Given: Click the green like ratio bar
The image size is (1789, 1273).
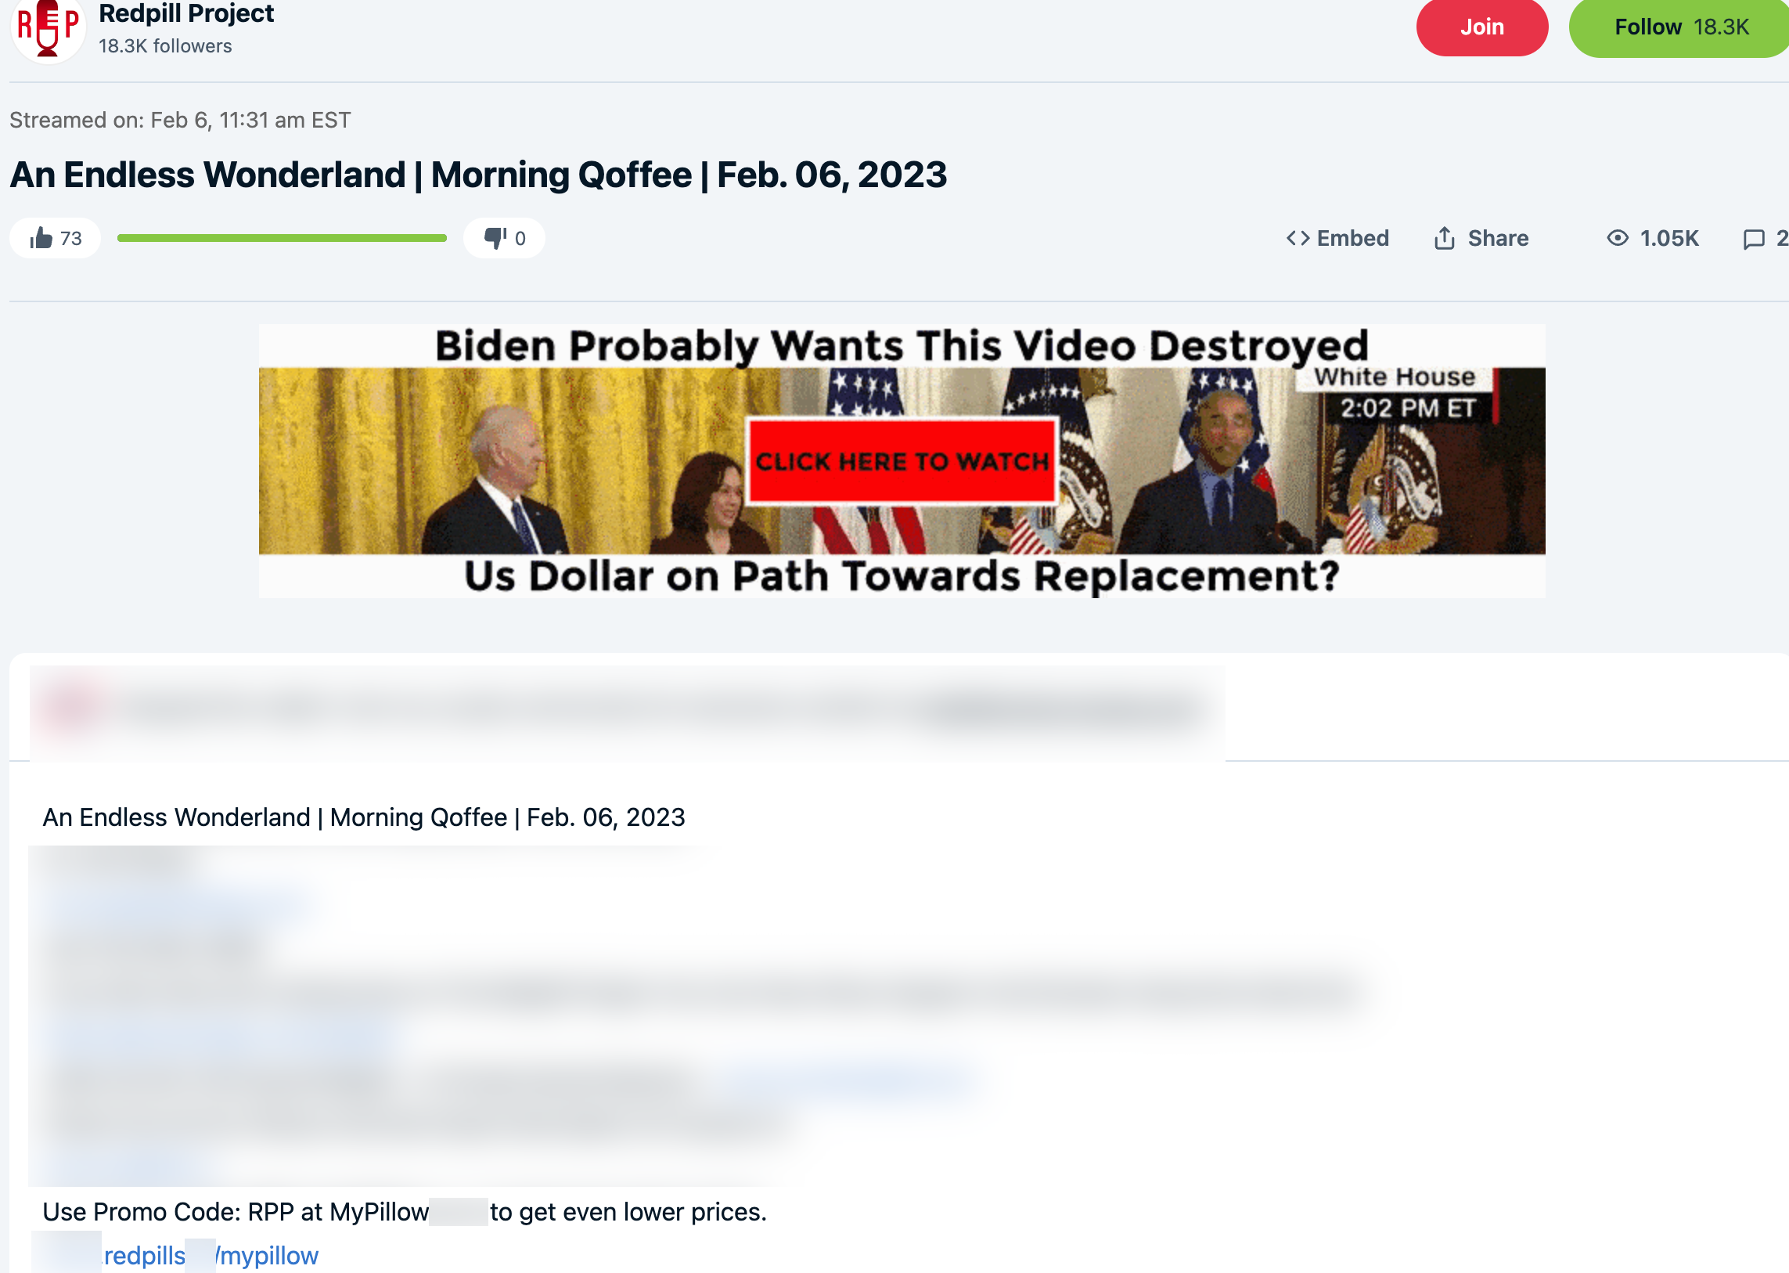Looking at the screenshot, I should point(281,237).
